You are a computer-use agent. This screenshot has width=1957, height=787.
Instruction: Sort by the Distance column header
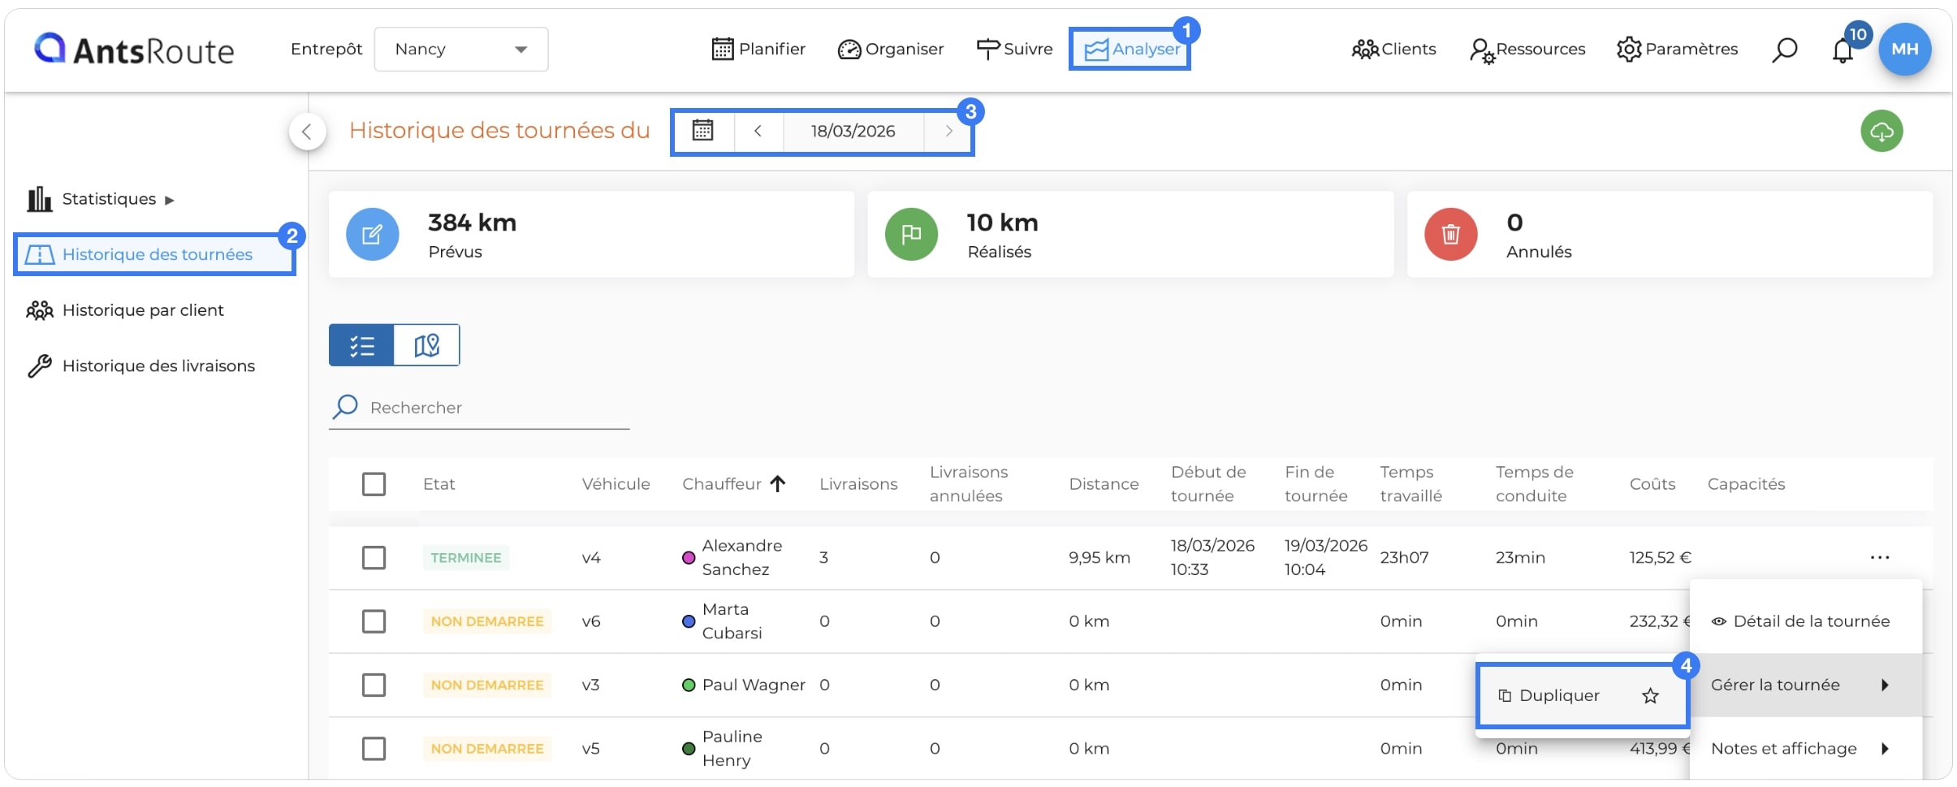pyautogui.click(x=1104, y=484)
